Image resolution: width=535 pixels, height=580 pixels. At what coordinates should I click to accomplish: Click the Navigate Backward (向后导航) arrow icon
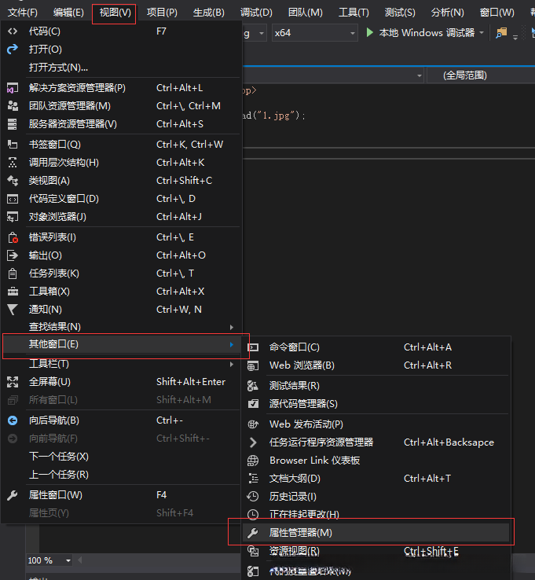(13, 420)
